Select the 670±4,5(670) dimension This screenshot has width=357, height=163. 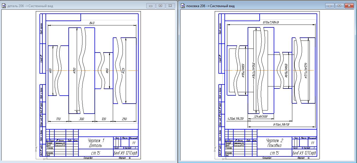(x=282, y=124)
